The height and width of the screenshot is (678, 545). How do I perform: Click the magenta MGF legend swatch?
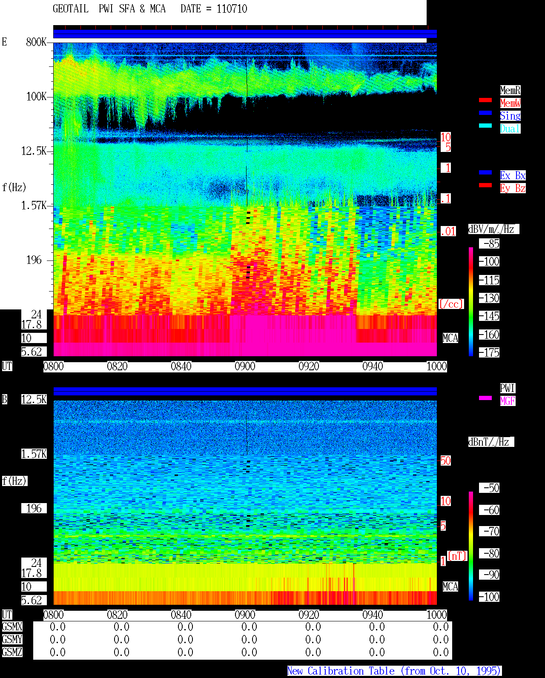[485, 398]
